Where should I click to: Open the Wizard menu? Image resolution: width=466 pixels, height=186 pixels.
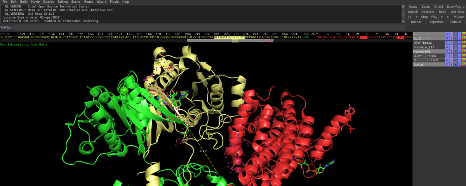coord(101,2)
